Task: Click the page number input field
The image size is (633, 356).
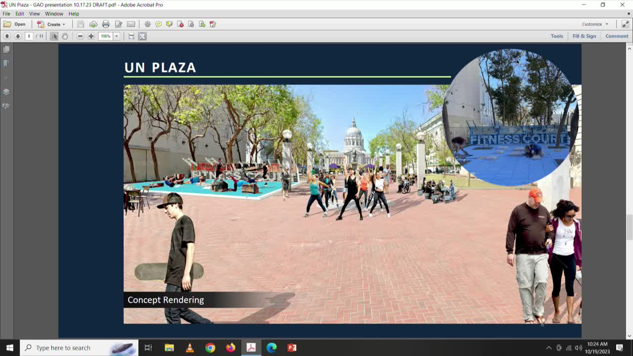Action: point(29,36)
